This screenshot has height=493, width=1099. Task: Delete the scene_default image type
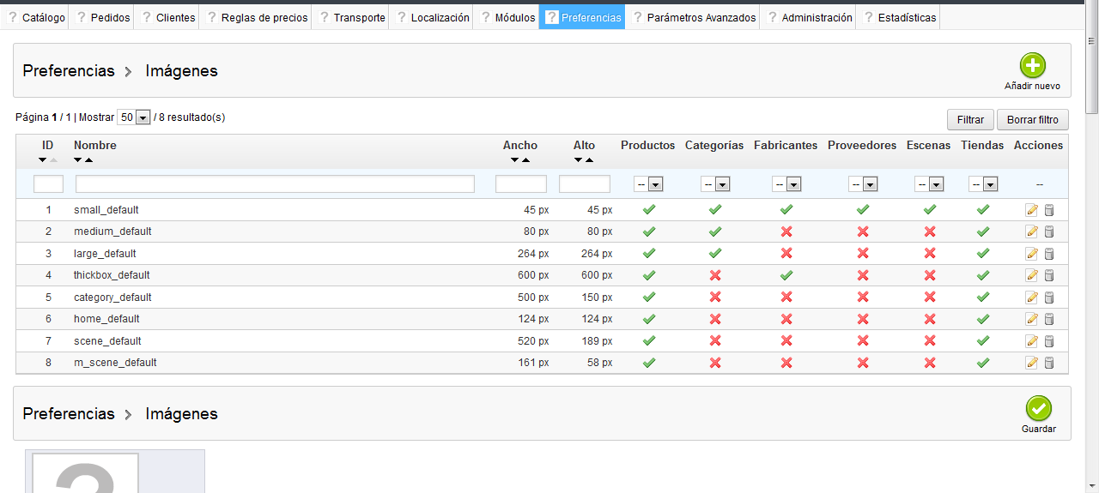click(1049, 341)
